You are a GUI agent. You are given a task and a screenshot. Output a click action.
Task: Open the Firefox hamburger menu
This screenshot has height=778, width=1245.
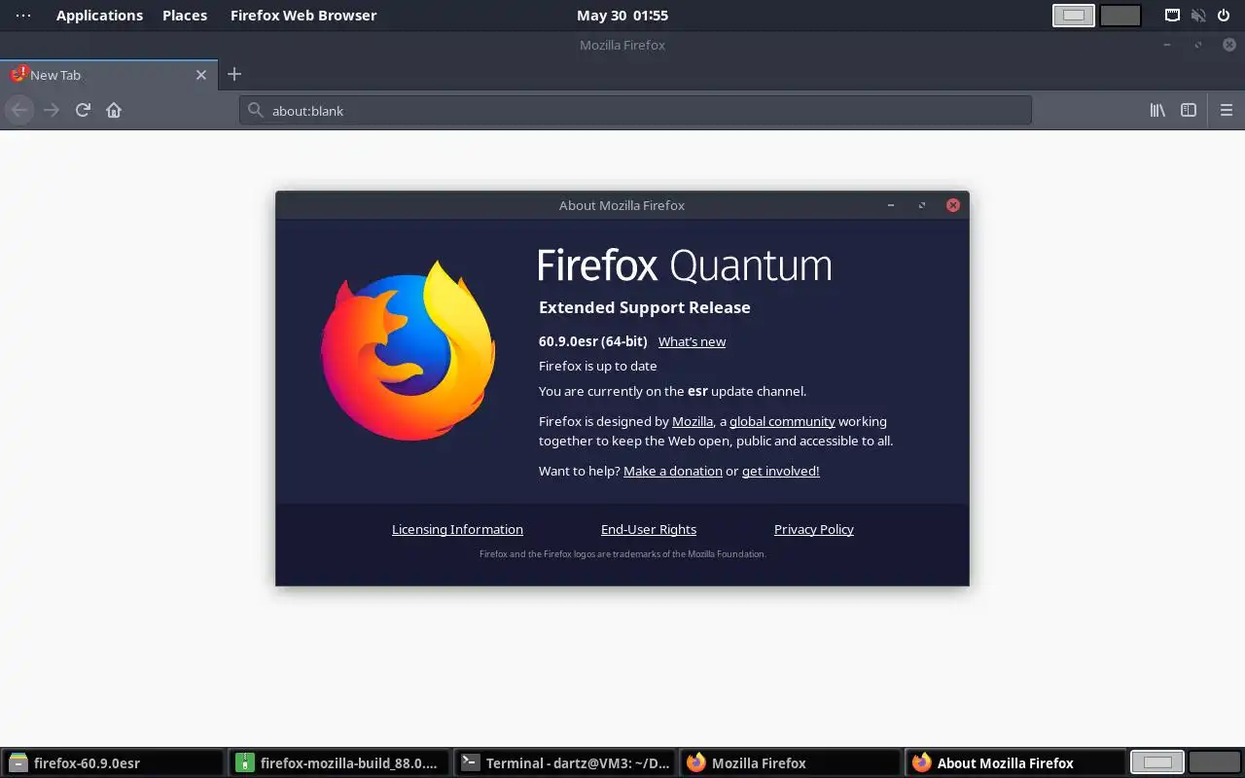(x=1227, y=110)
